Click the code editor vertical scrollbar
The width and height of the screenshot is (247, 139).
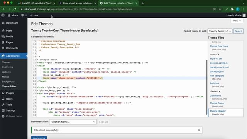[207, 87]
